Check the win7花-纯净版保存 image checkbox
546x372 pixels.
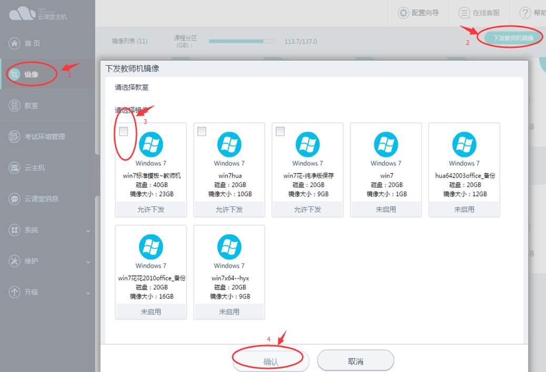coord(280,131)
